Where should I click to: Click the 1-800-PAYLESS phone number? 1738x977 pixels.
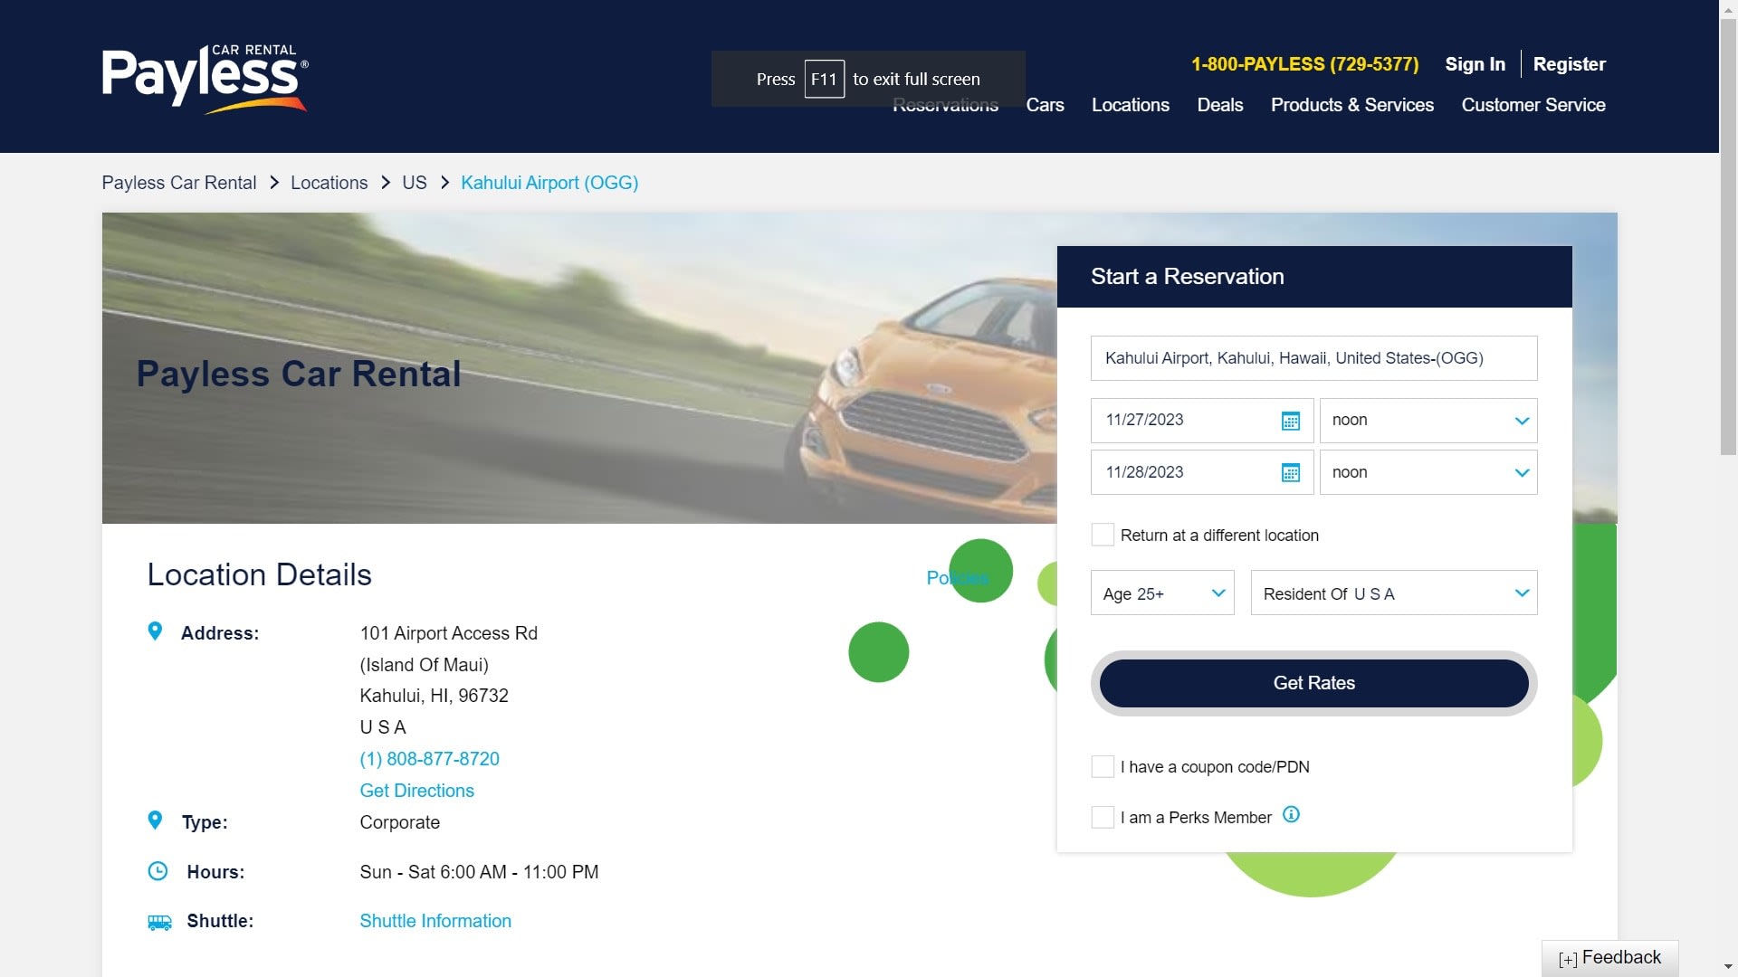pos(1305,64)
